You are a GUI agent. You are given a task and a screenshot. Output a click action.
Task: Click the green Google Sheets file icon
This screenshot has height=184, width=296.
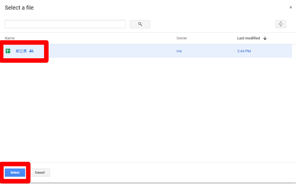click(8, 51)
